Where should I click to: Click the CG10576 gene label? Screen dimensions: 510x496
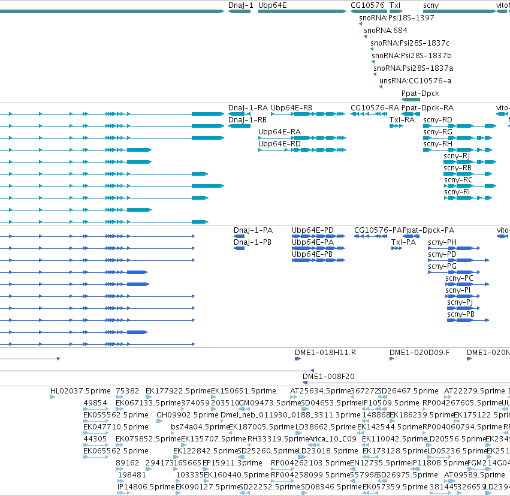pyautogui.click(x=367, y=5)
